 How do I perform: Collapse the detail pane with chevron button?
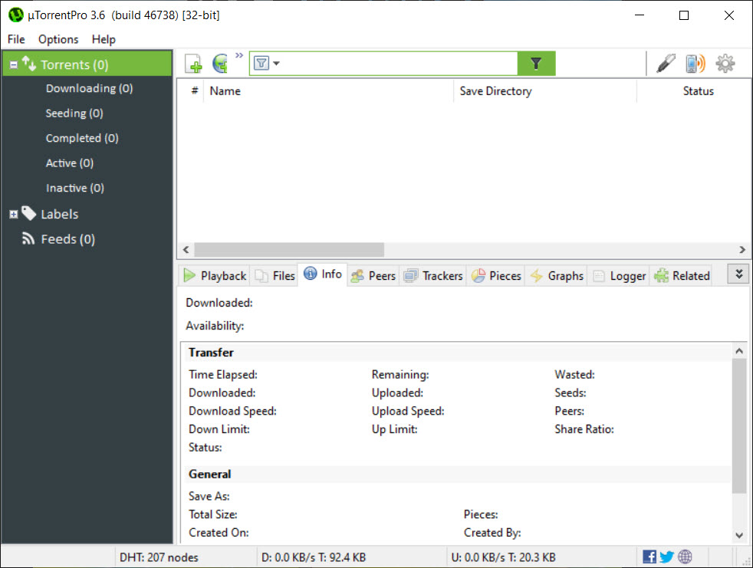tap(738, 274)
